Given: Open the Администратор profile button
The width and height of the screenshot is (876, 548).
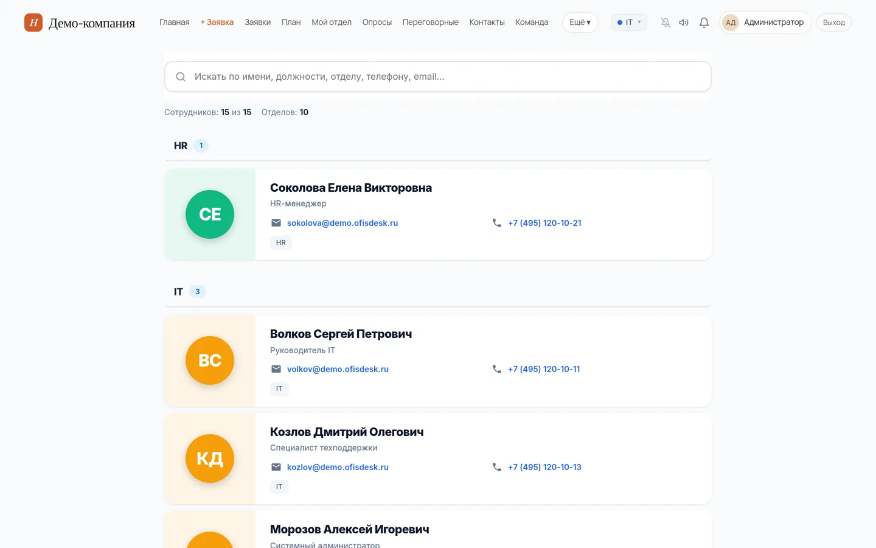Looking at the screenshot, I should [765, 23].
